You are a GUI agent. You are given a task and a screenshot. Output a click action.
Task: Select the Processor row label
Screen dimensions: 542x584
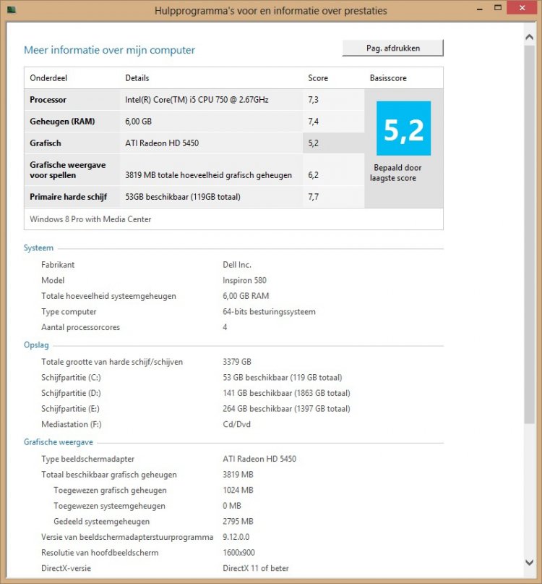coord(48,99)
